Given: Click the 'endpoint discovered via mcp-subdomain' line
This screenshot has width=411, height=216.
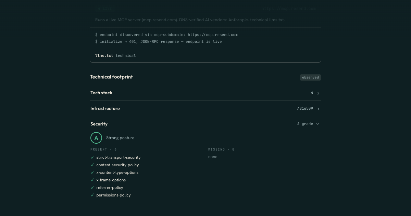Looking at the screenshot, I should pyautogui.click(x=166, y=35).
